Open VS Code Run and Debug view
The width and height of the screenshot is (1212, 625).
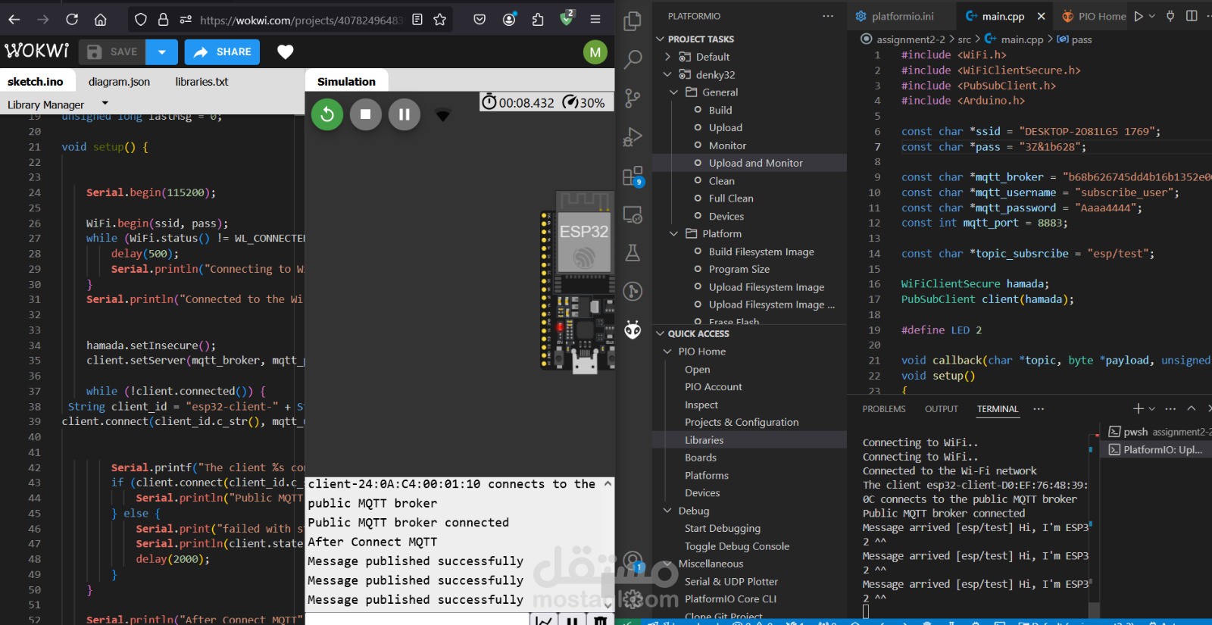click(633, 136)
